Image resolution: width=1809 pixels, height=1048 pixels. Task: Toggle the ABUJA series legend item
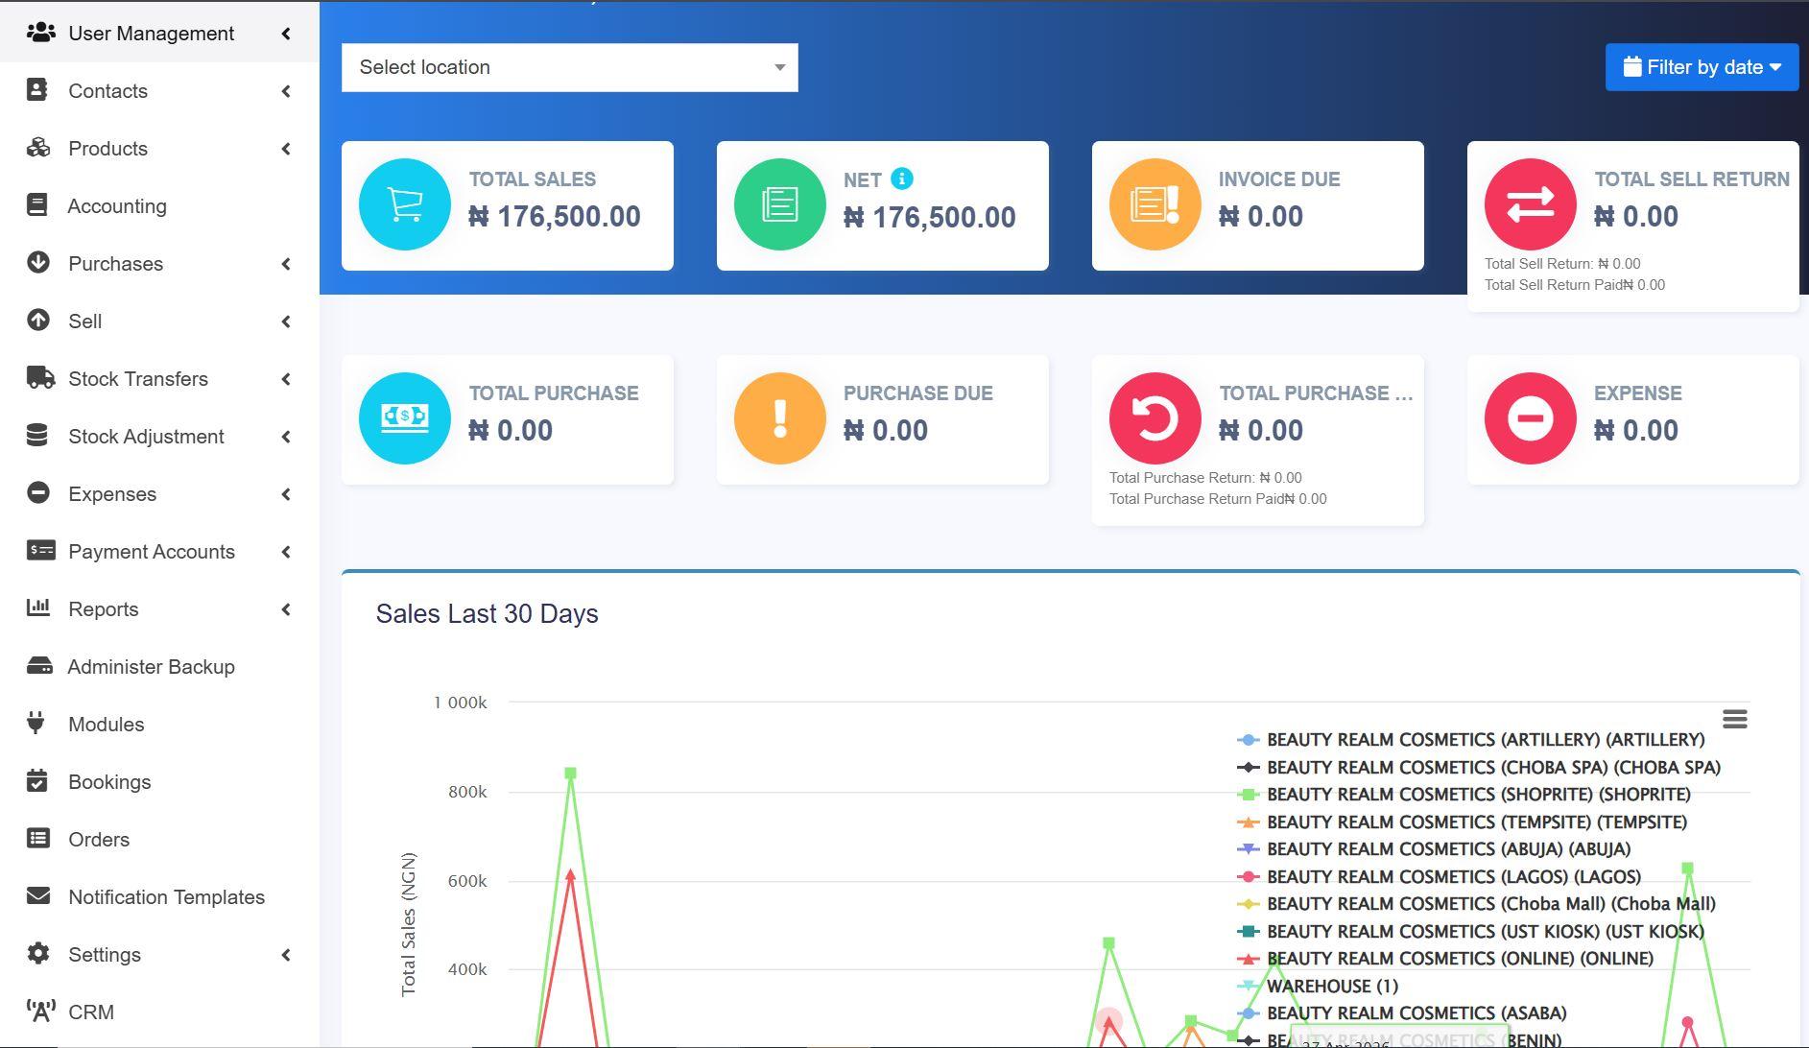(1434, 849)
